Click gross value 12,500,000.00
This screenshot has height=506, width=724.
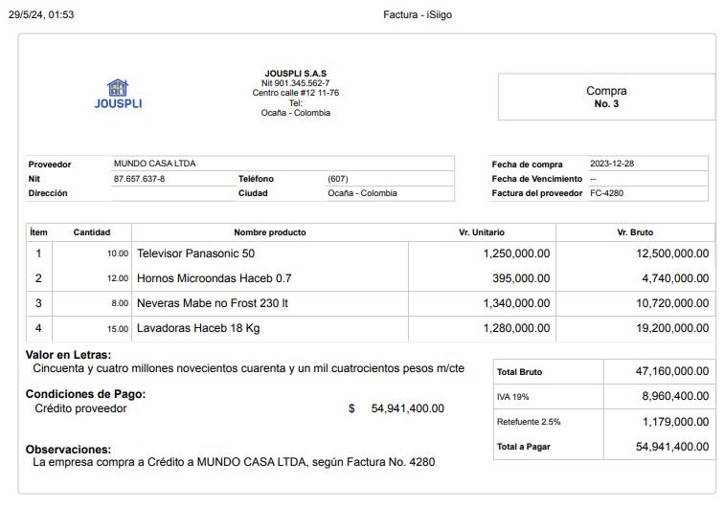point(672,253)
